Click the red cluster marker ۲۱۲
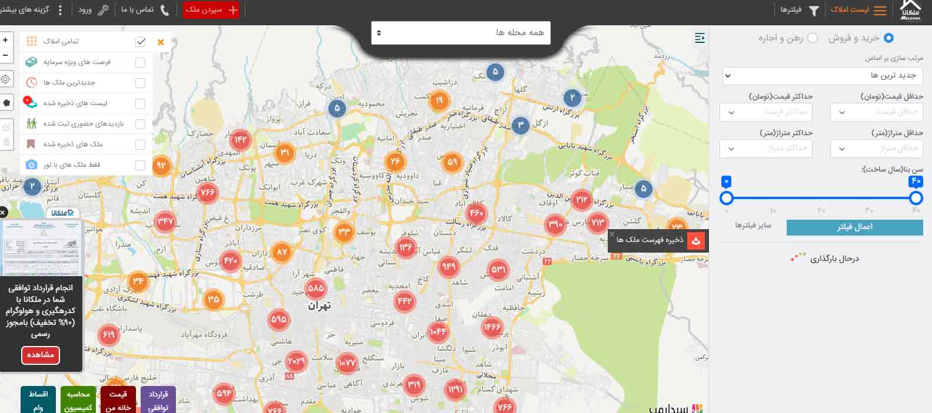The image size is (932, 413). (581, 200)
